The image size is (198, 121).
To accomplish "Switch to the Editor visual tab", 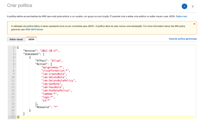I will [16, 40].
